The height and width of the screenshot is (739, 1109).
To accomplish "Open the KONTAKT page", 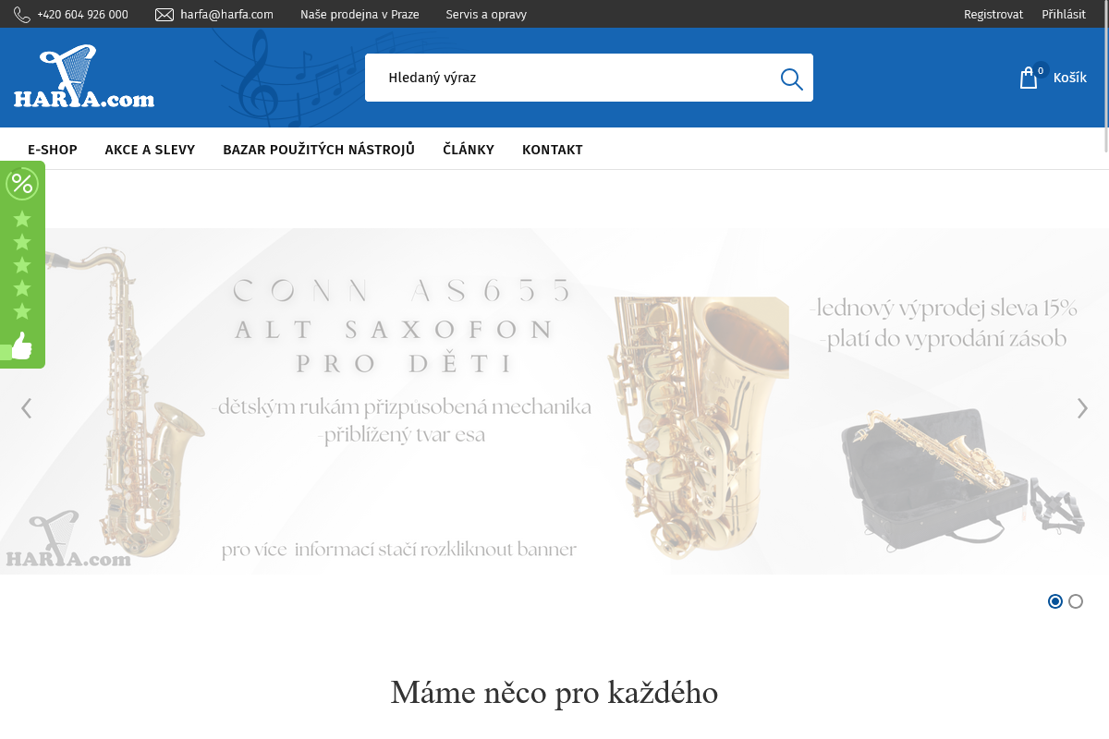I will coord(553,149).
